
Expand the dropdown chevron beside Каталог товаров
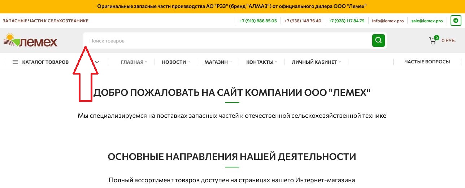click(97, 62)
